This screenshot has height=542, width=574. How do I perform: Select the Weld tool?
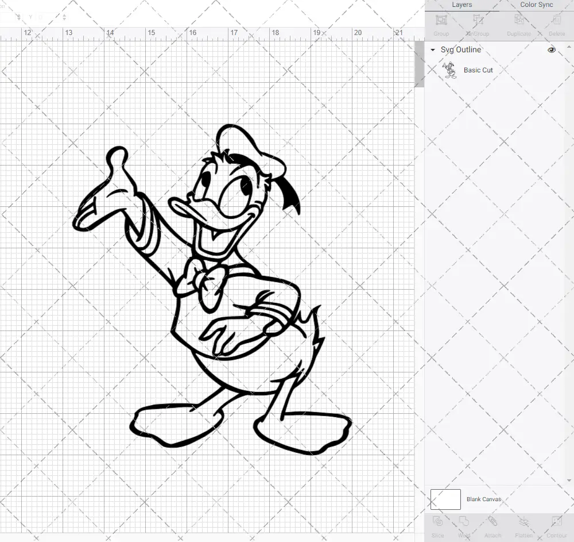[464, 526]
